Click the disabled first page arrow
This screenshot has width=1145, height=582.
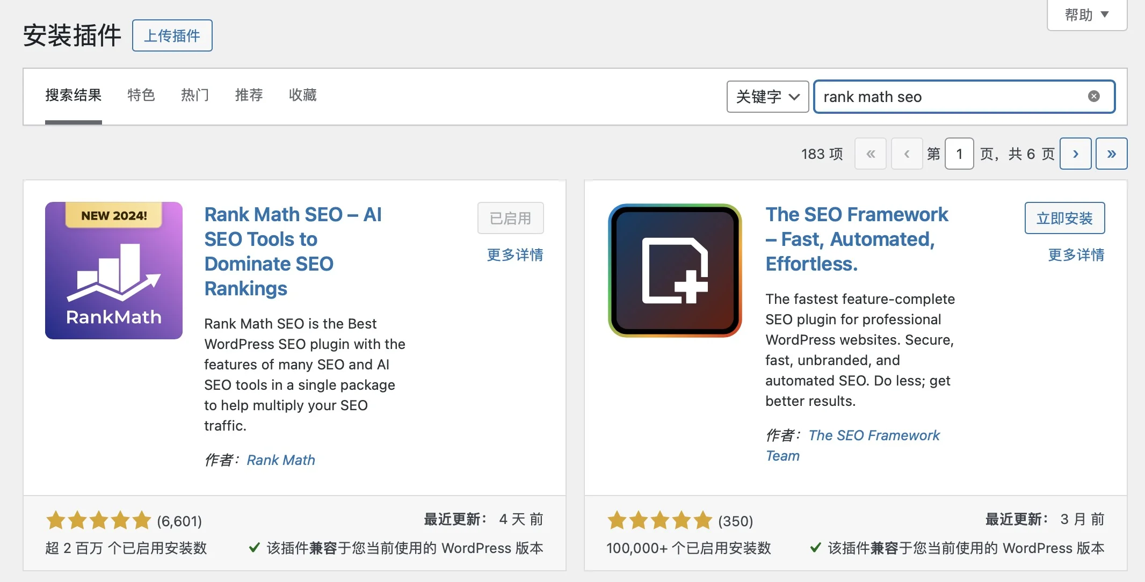point(871,154)
